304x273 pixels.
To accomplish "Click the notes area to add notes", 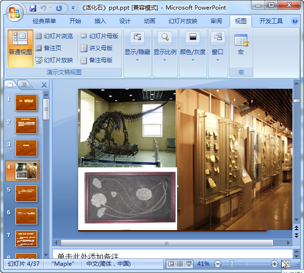I will (x=172, y=254).
